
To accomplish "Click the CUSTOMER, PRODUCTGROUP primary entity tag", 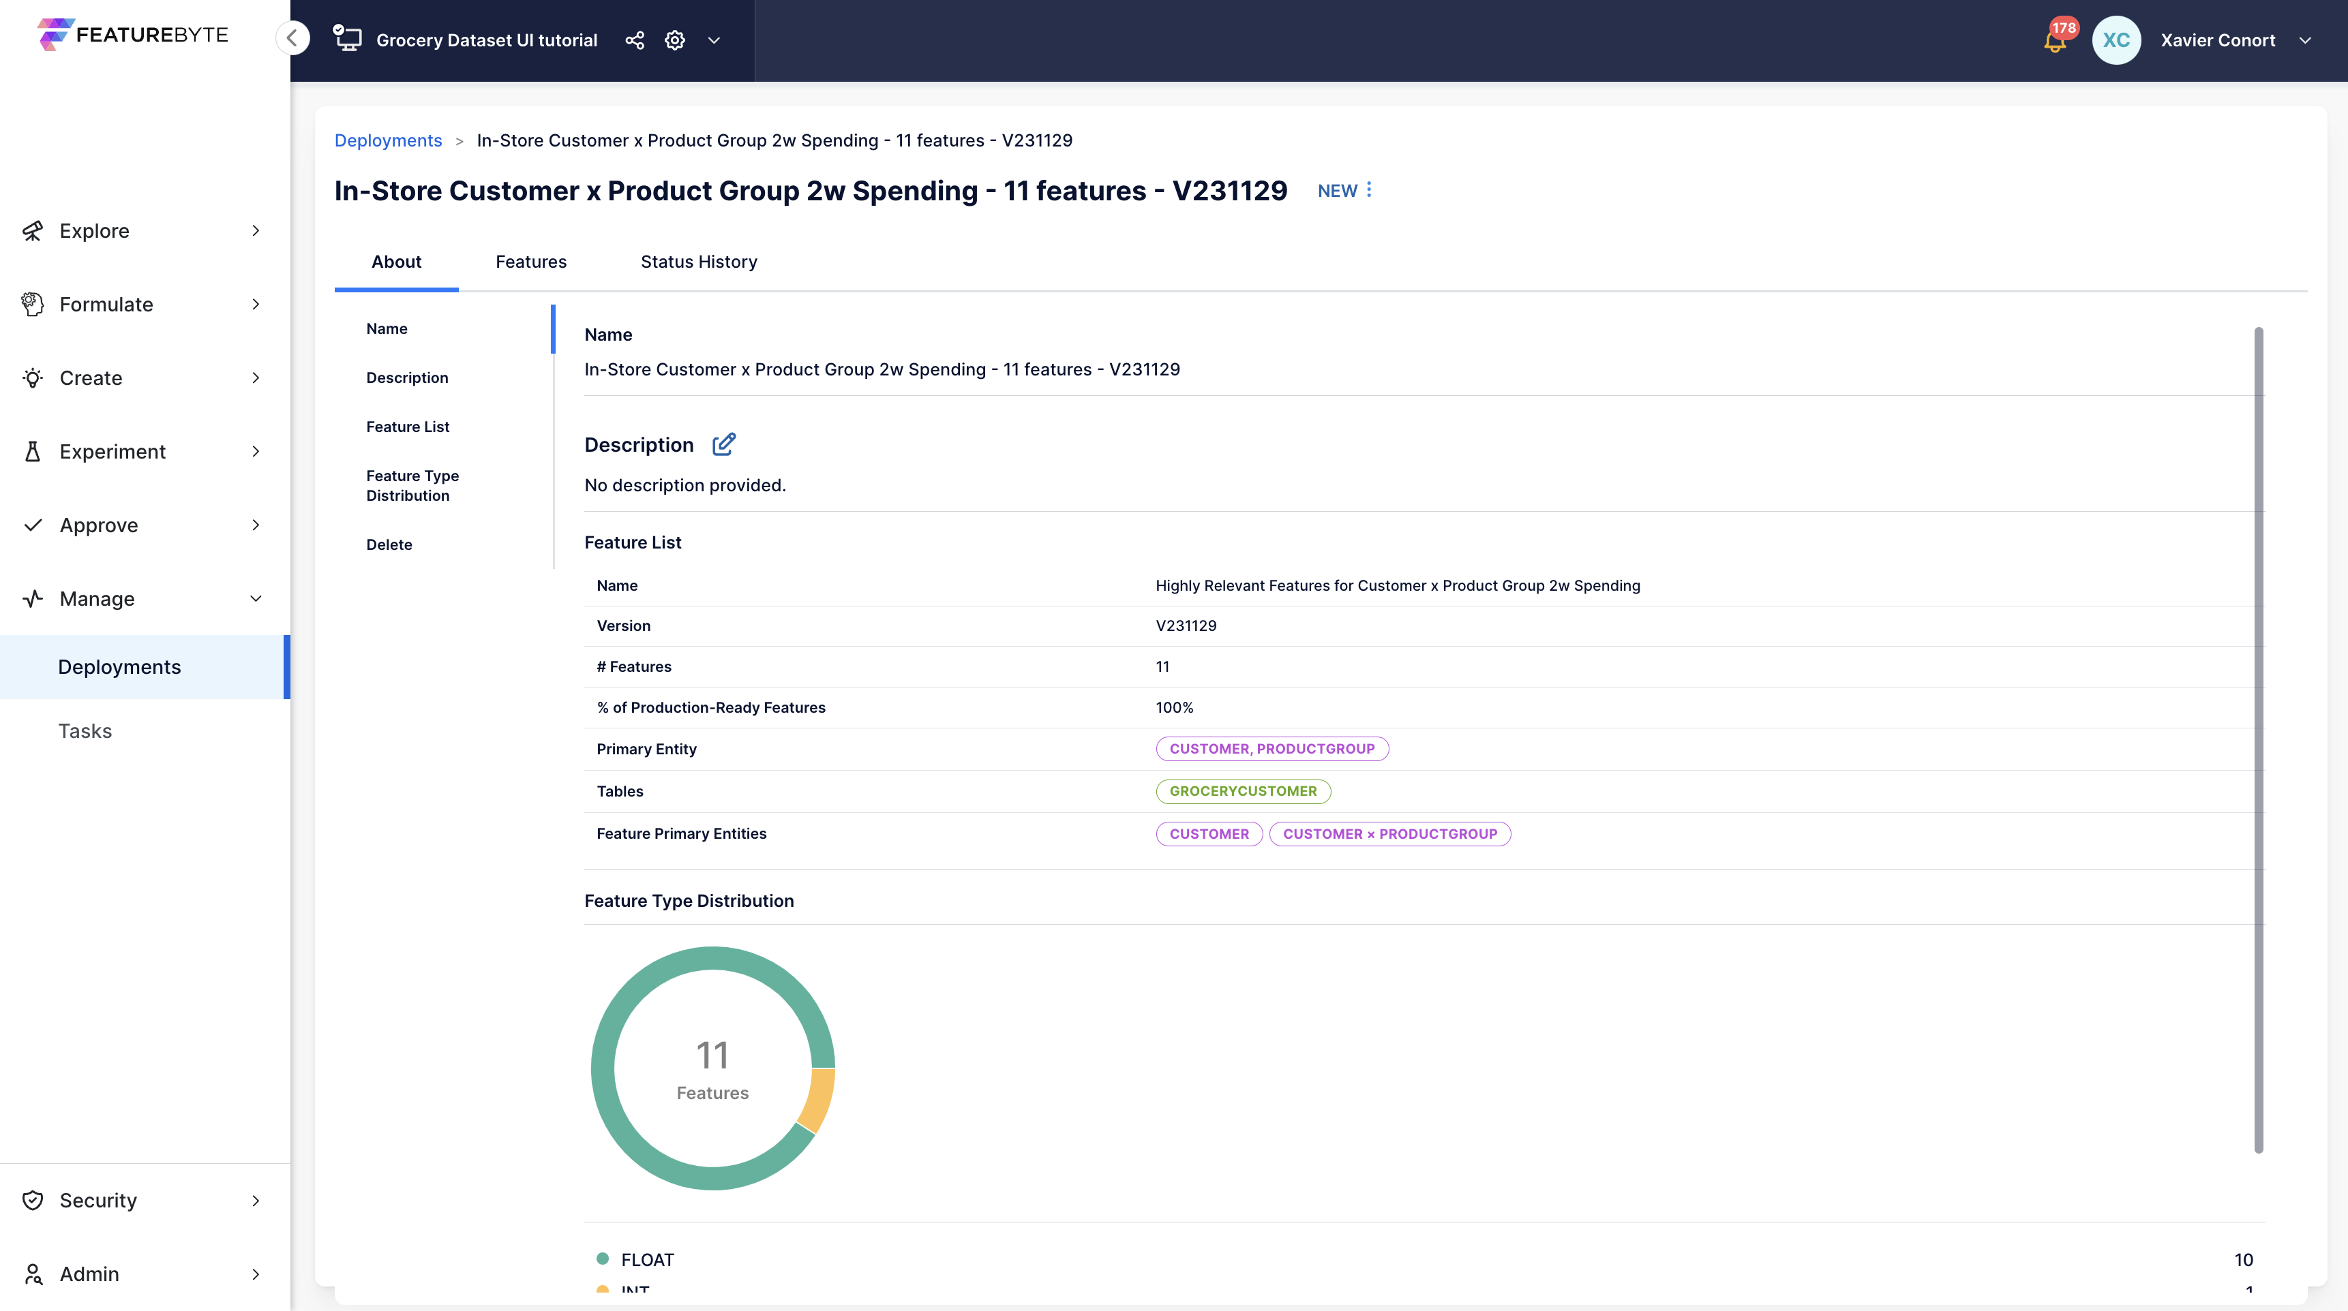I will [1272, 748].
